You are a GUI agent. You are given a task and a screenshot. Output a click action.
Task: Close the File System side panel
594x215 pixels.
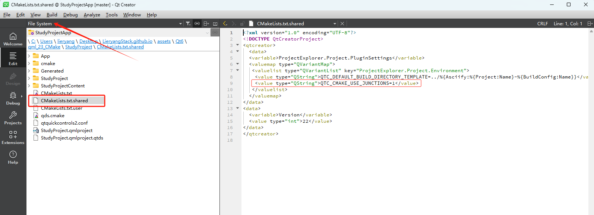pyautogui.click(x=215, y=23)
